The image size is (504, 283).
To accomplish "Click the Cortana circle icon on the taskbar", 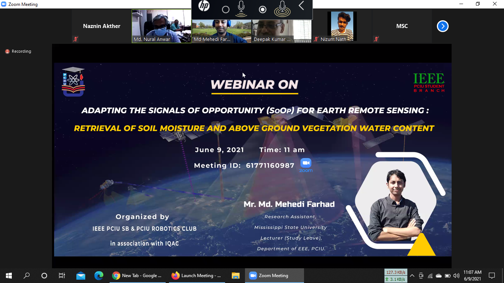I will (x=44, y=276).
